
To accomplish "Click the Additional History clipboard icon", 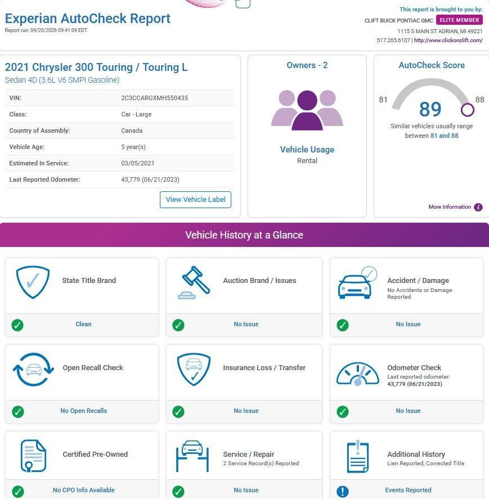I will tap(357, 456).
